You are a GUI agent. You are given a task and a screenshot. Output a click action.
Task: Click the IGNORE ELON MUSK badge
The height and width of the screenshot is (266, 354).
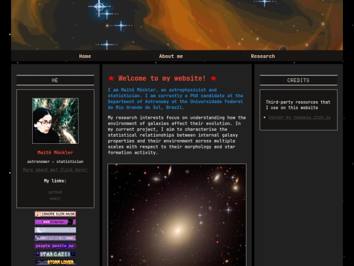55,214
